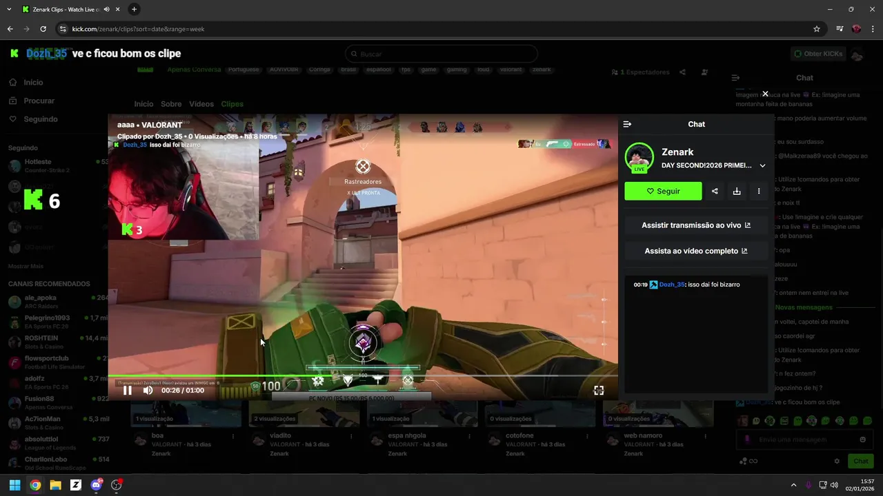The height and width of the screenshot is (496, 883).
Task: Show hidden system tray icons
Action: (x=793, y=485)
